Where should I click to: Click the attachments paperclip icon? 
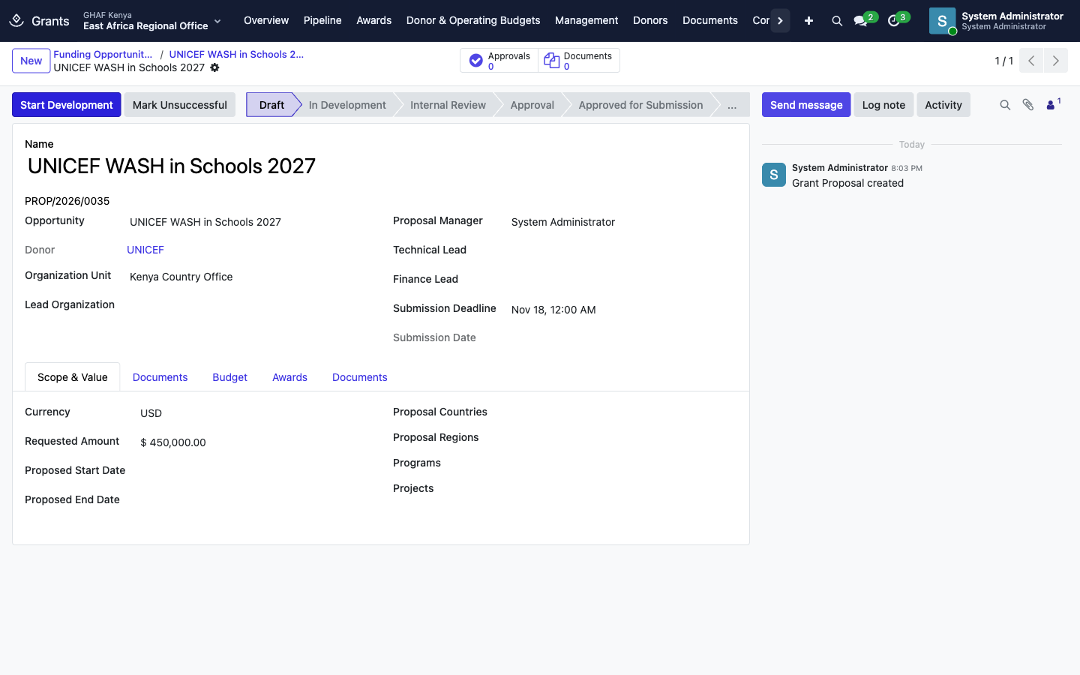pos(1028,105)
